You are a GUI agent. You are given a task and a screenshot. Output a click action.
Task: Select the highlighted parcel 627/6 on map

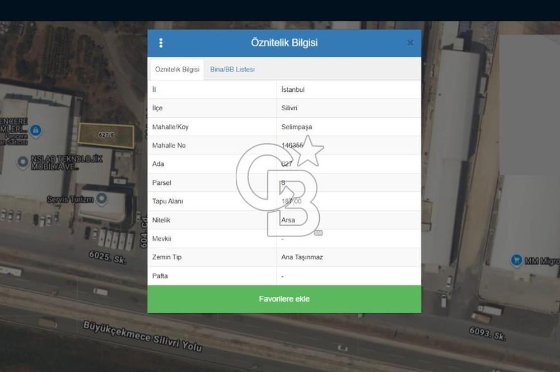click(x=106, y=136)
